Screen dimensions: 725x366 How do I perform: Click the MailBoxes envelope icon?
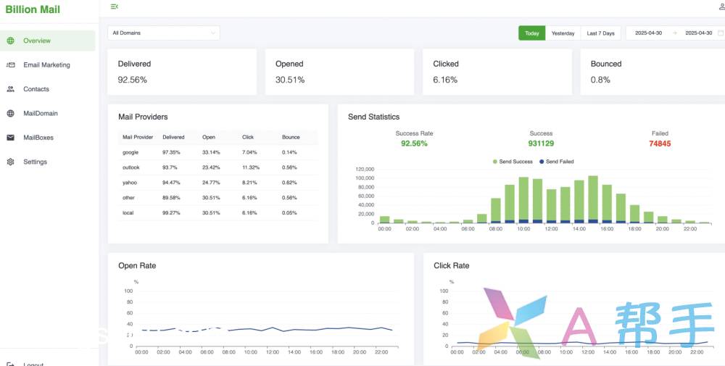point(10,138)
